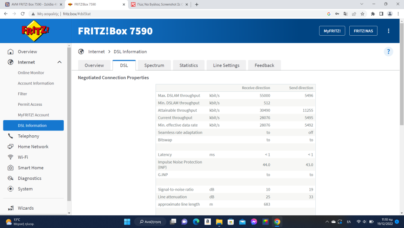Click the breadcrumb globe icon
This screenshot has width=404, height=228.
(81, 52)
